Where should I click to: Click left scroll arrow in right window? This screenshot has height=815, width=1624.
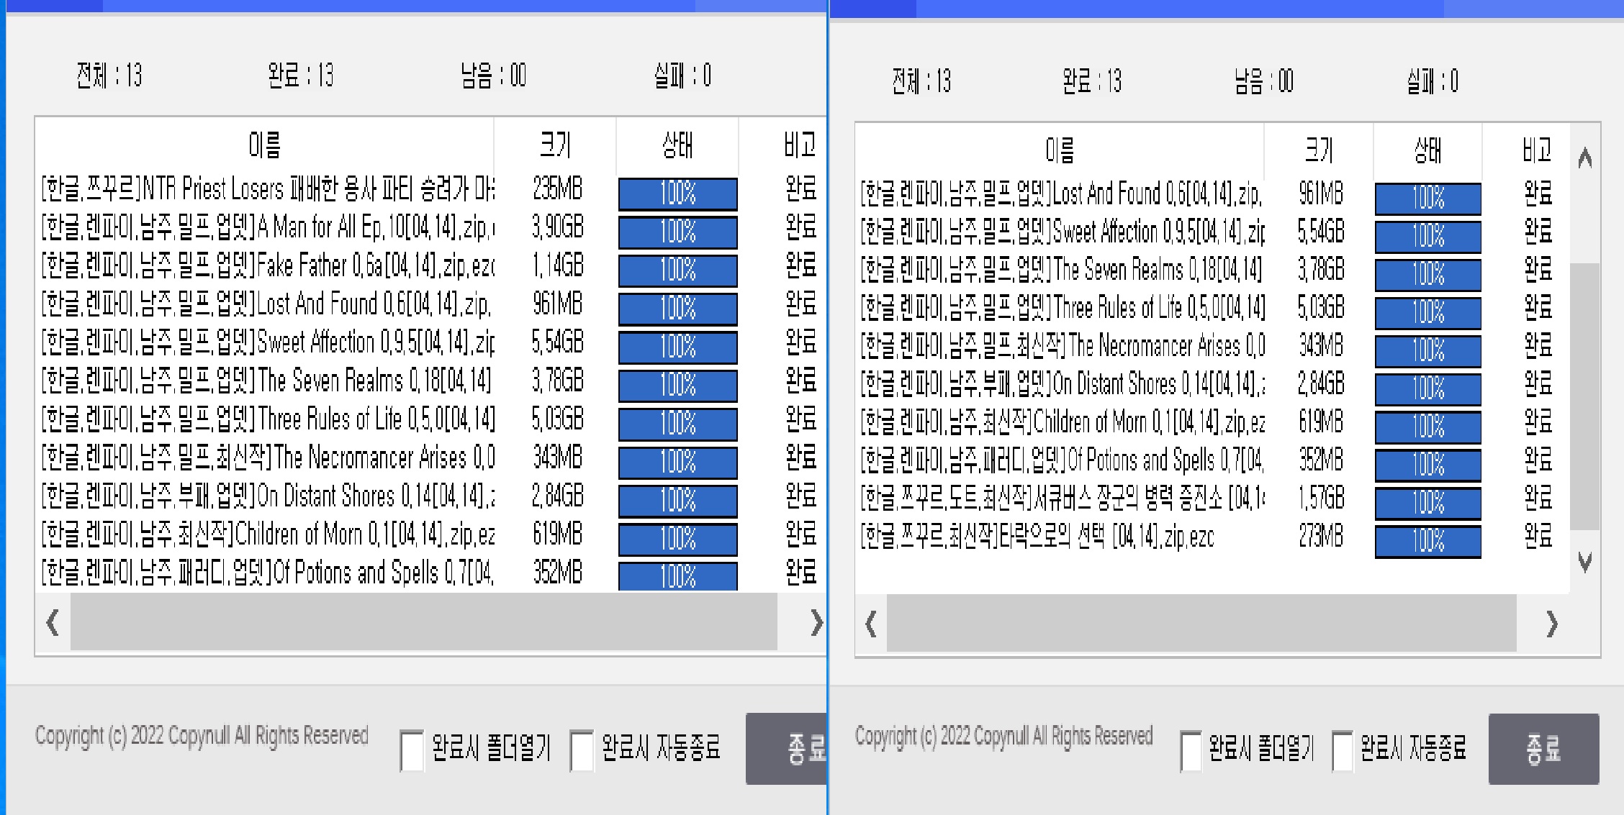coord(871,624)
